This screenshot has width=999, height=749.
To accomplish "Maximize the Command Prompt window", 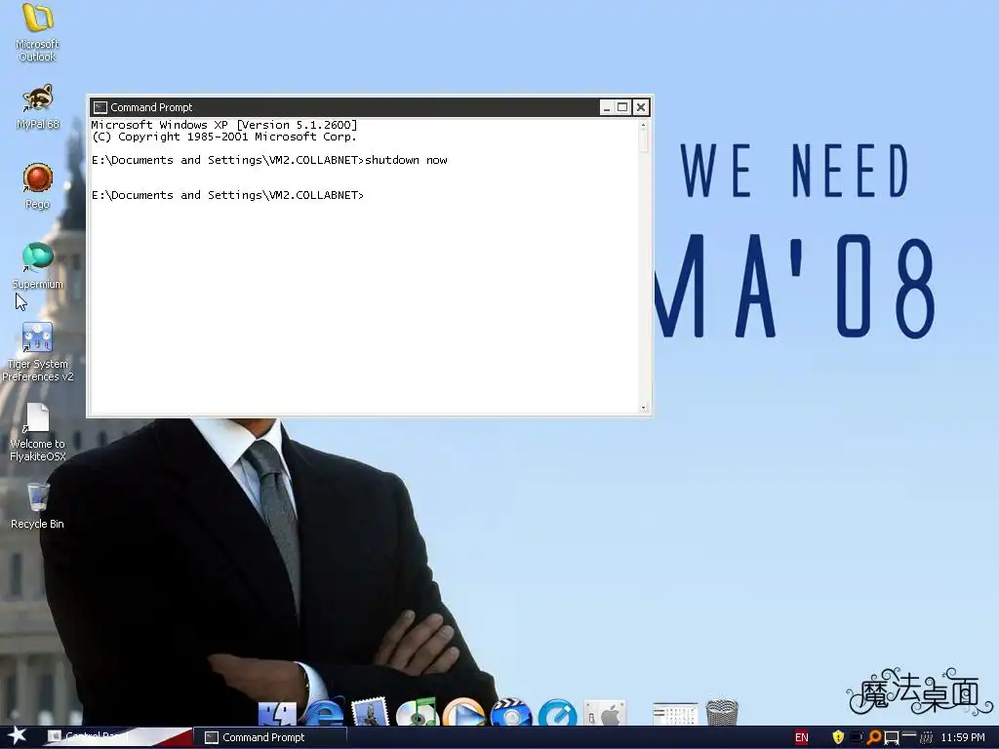I will pos(622,107).
